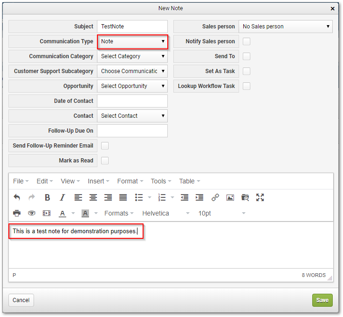Insert a numbered list
Screen dimensions: 343x317
(x=162, y=197)
